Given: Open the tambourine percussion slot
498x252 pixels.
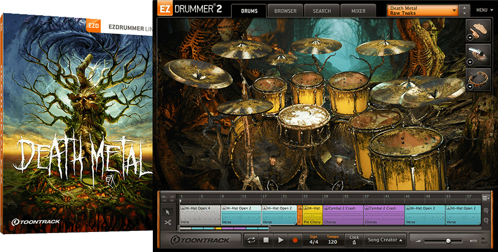Looking at the screenshot, I should point(477,79).
